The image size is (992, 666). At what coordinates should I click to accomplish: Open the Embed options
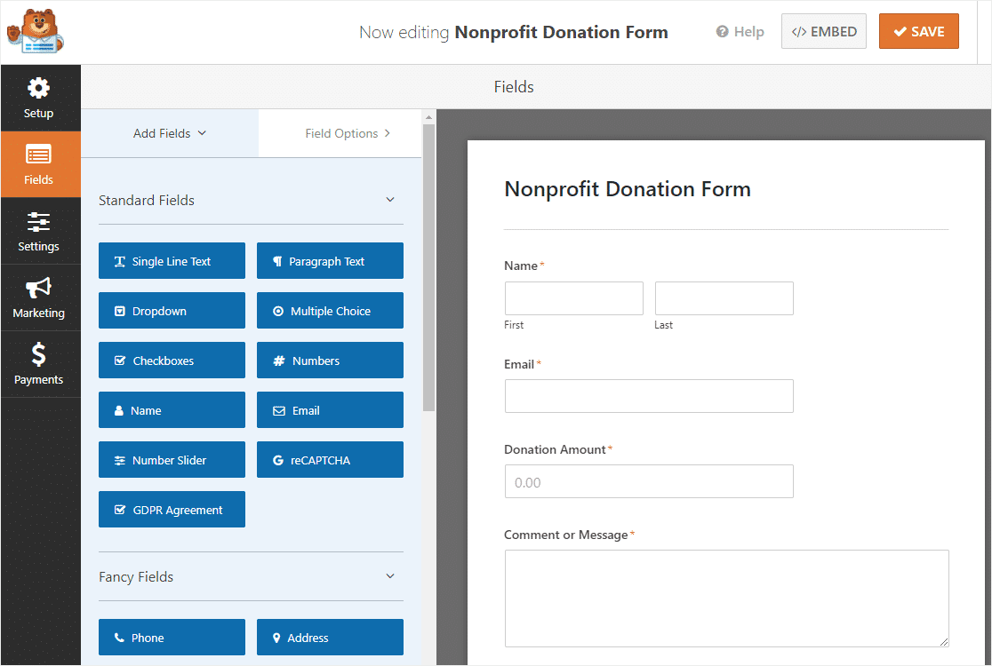(823, 30)
